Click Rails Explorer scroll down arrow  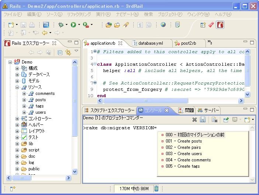75,171
